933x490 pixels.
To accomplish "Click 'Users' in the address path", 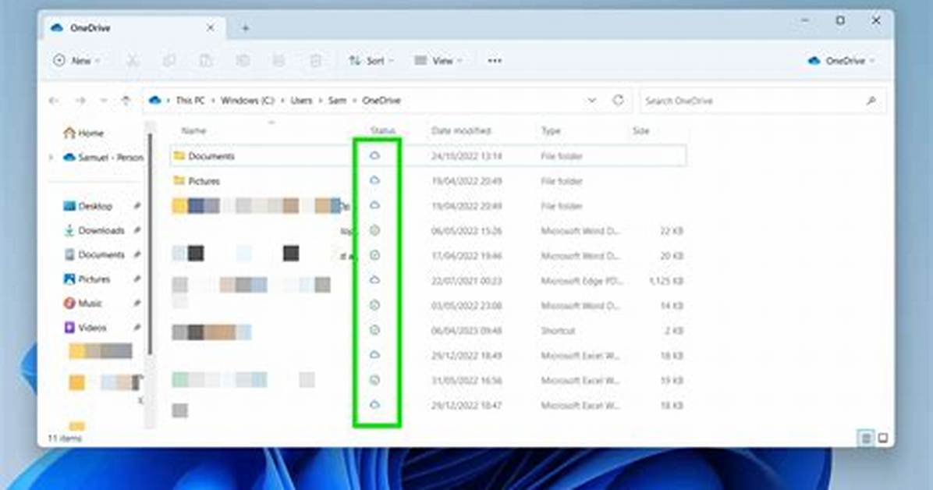I will (301, 101).
